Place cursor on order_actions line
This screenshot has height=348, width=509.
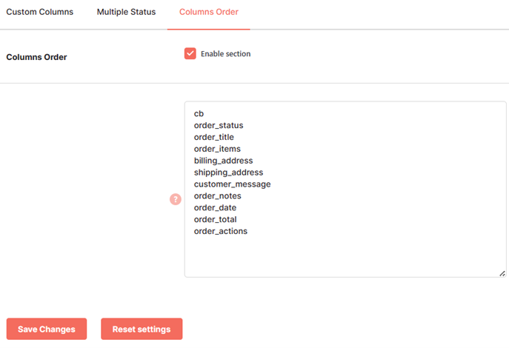pos(220,231)
